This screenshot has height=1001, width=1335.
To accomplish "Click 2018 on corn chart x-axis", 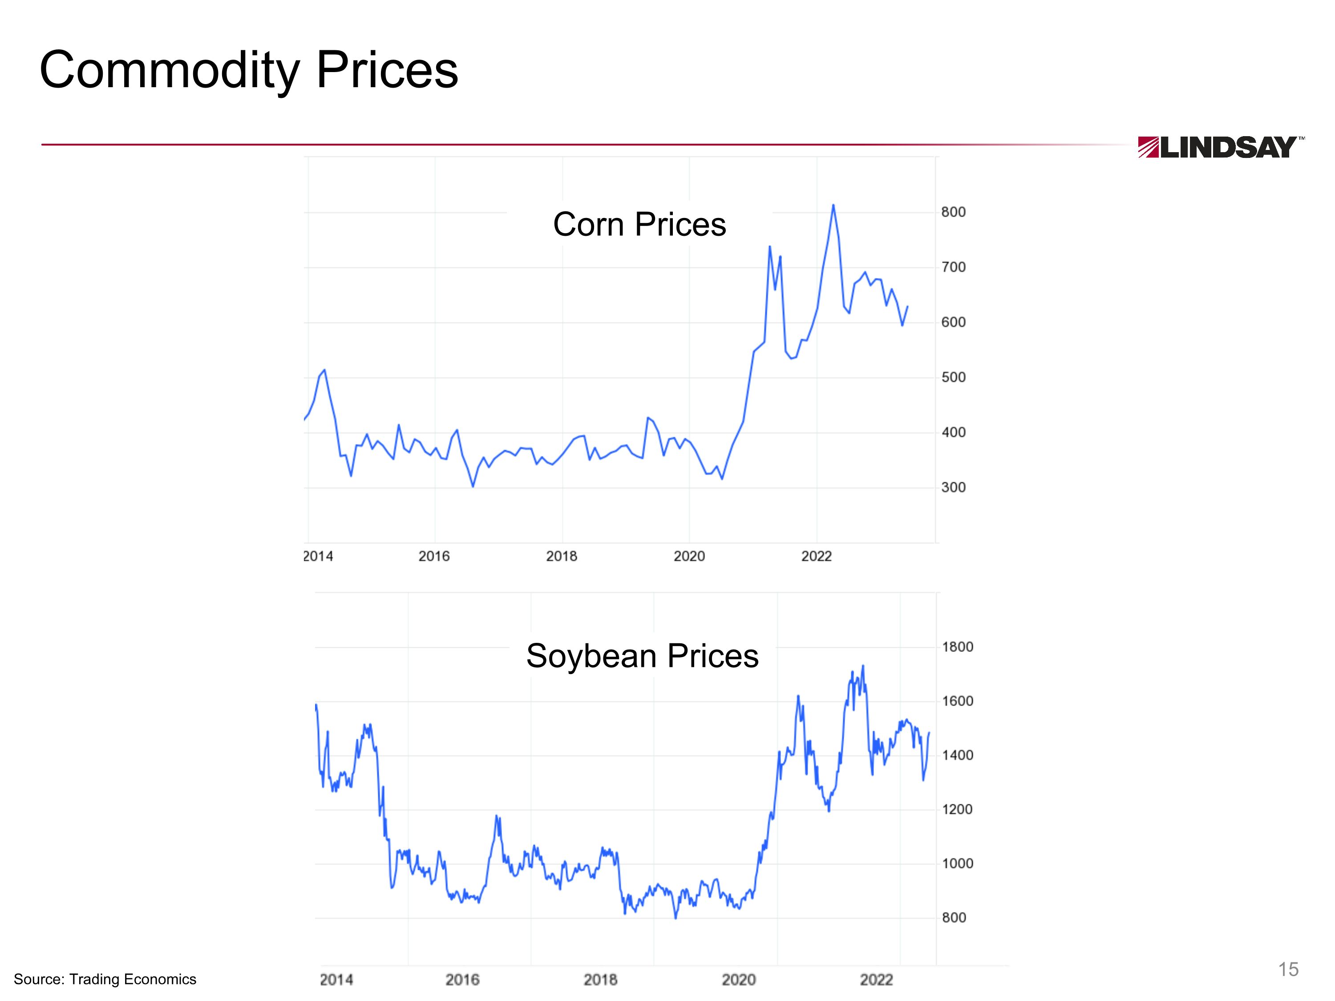I will 561,556.
